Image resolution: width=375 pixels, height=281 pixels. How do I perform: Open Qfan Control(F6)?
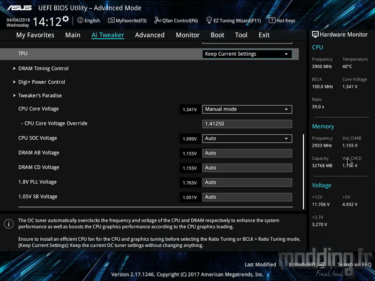[176, 21]
